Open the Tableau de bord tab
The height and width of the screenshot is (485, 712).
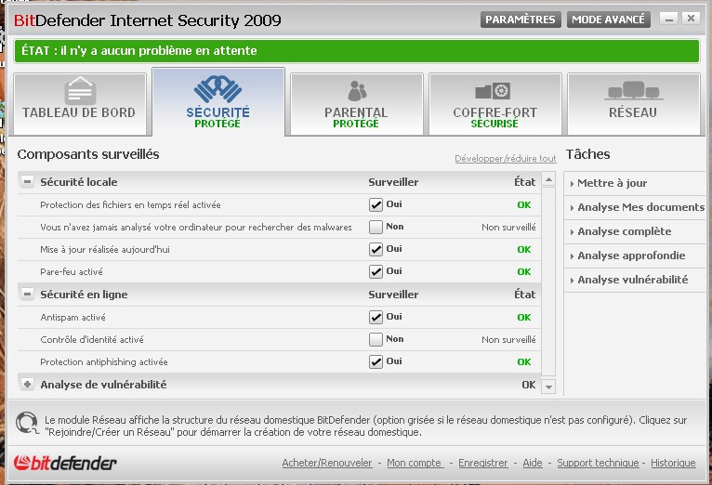tap(79, 104)
